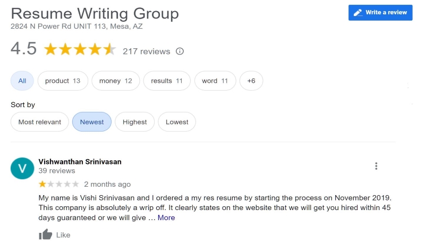425x244 pixels.
Task: Expand the +6 more keywords chip
Action: 251,81
